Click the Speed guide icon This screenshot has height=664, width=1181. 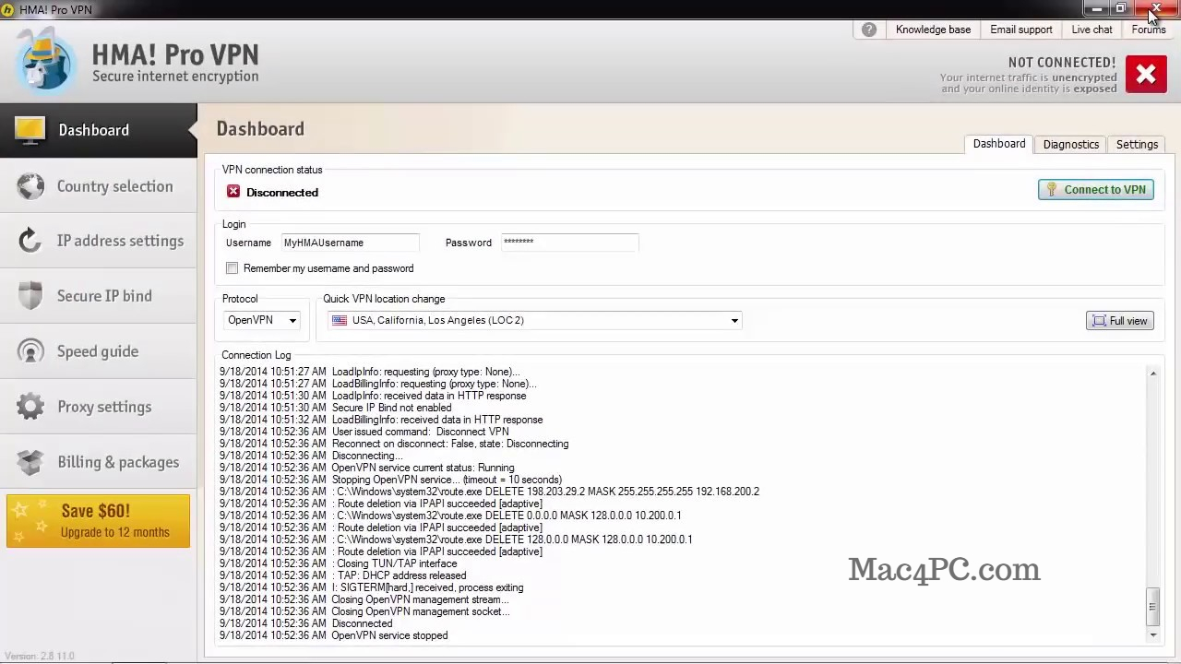30,351
